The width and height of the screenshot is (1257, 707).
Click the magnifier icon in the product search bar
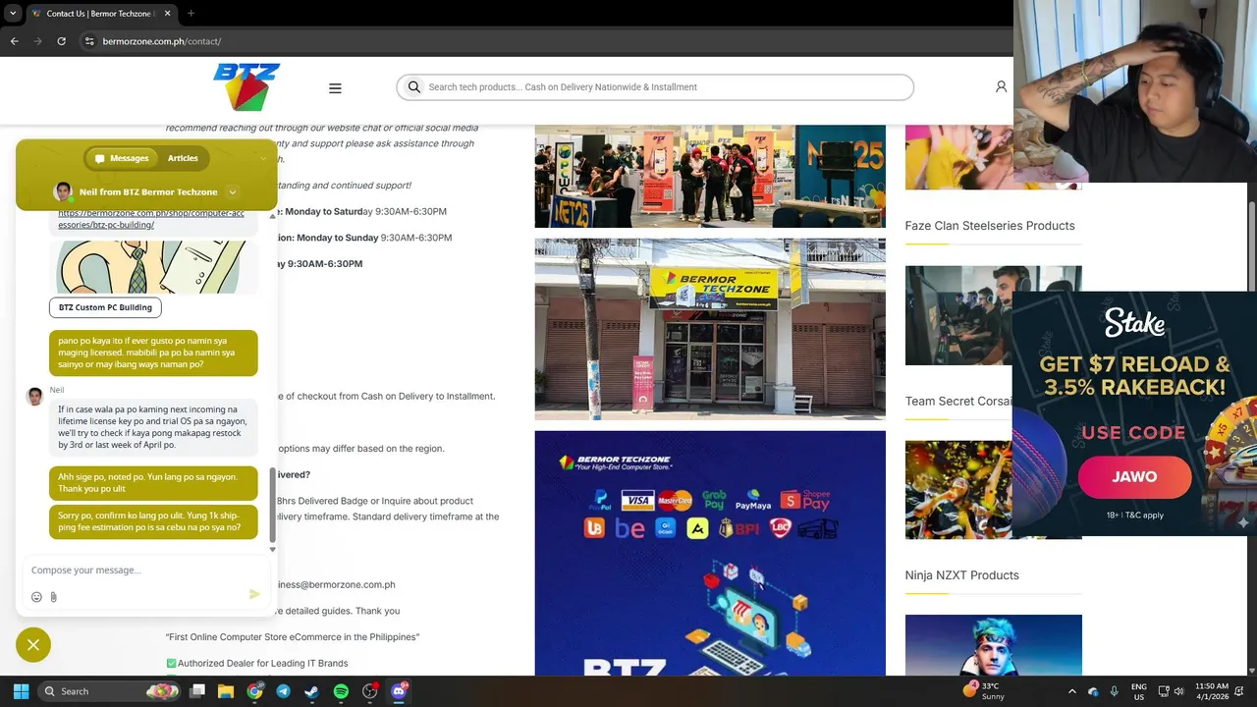click(x=414, y=87)
